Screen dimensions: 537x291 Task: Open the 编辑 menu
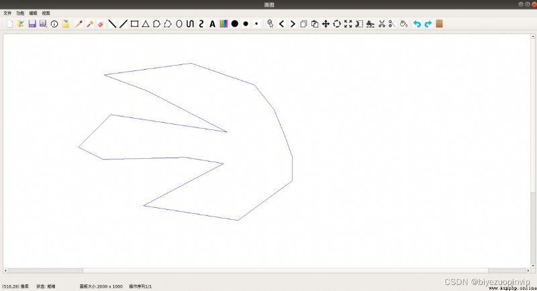point(33,13)
